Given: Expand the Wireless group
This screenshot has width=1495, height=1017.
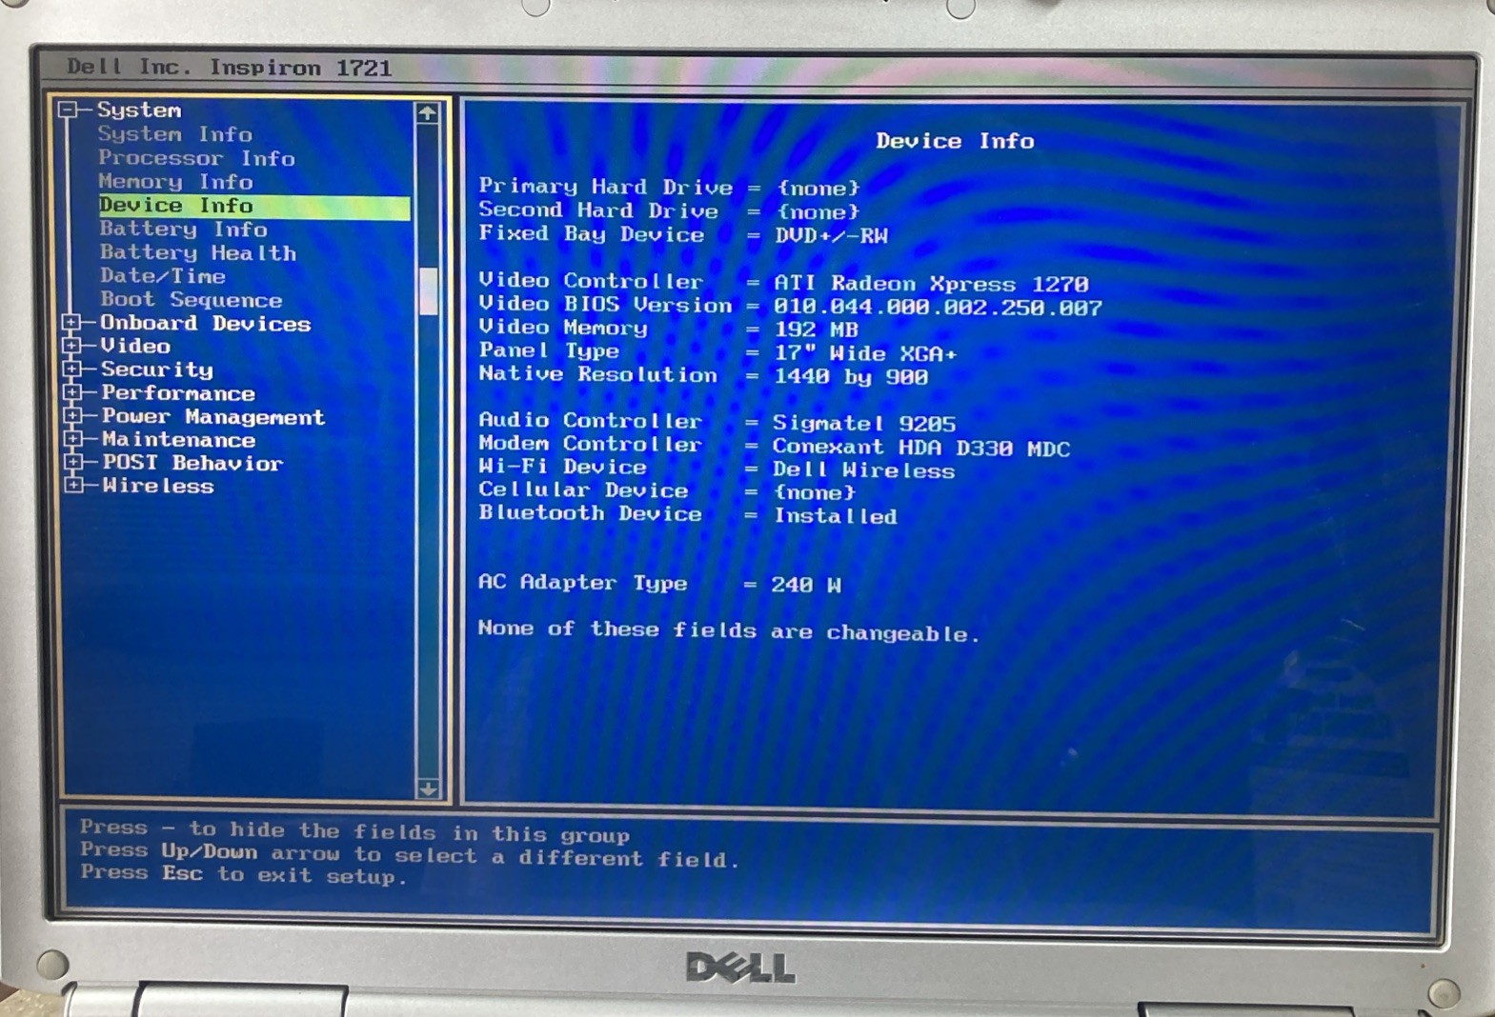Looking at the screenshot, I should [72, 486].
